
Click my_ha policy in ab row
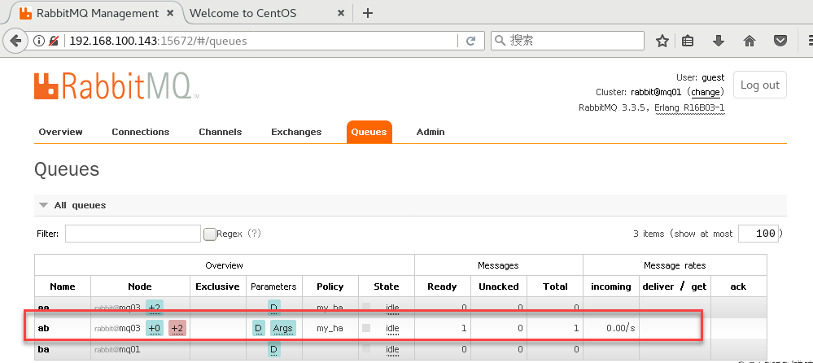pyautogui.click(x=330, y=328)
